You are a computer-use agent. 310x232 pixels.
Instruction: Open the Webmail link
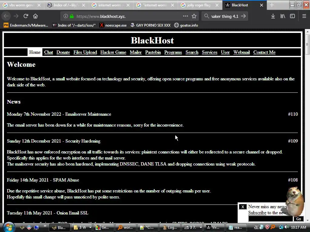(242, 52)
